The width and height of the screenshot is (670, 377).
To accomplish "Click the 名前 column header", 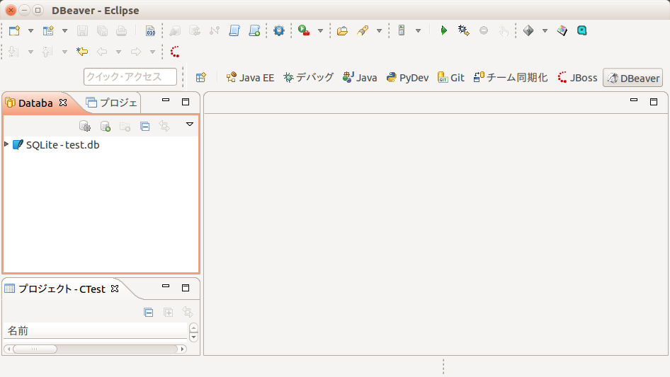I will tap(96, 331).
